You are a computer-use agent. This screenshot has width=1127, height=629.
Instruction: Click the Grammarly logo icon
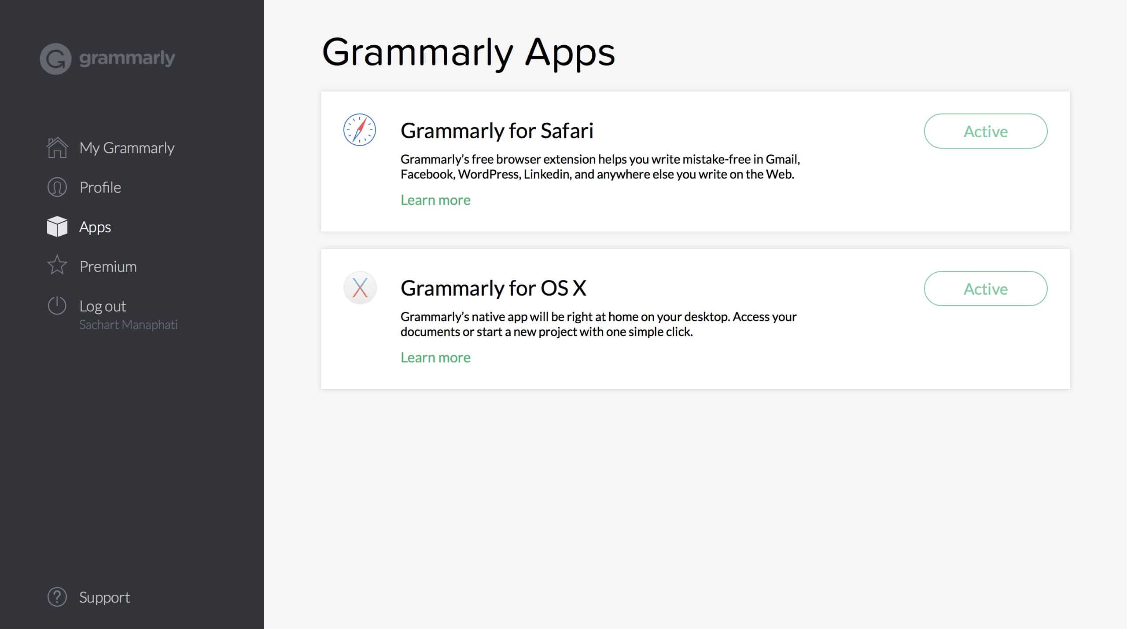tap(56, 58)
